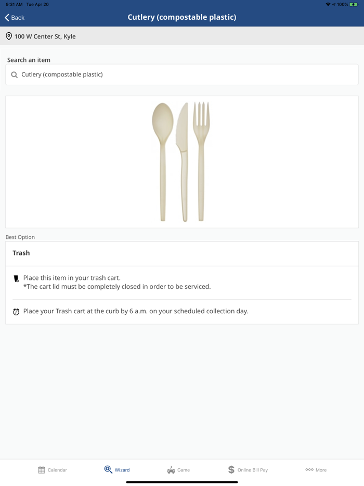
Task: Tap the page title in header
Action: [x=182, y=17]
